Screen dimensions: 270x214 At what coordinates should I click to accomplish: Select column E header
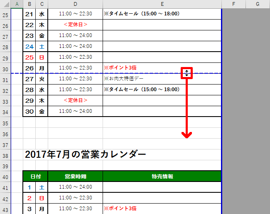tap(162, 4)
